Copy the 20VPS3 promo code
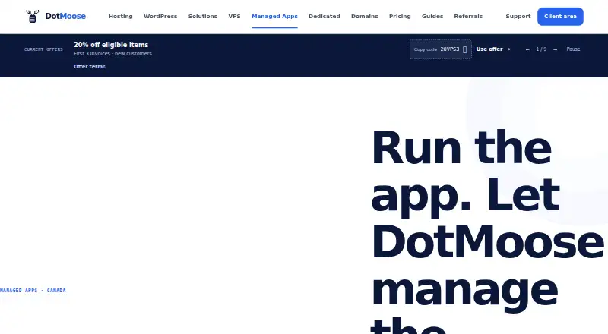The width and height of the screenshot is (608, 334). click(441, 49)
